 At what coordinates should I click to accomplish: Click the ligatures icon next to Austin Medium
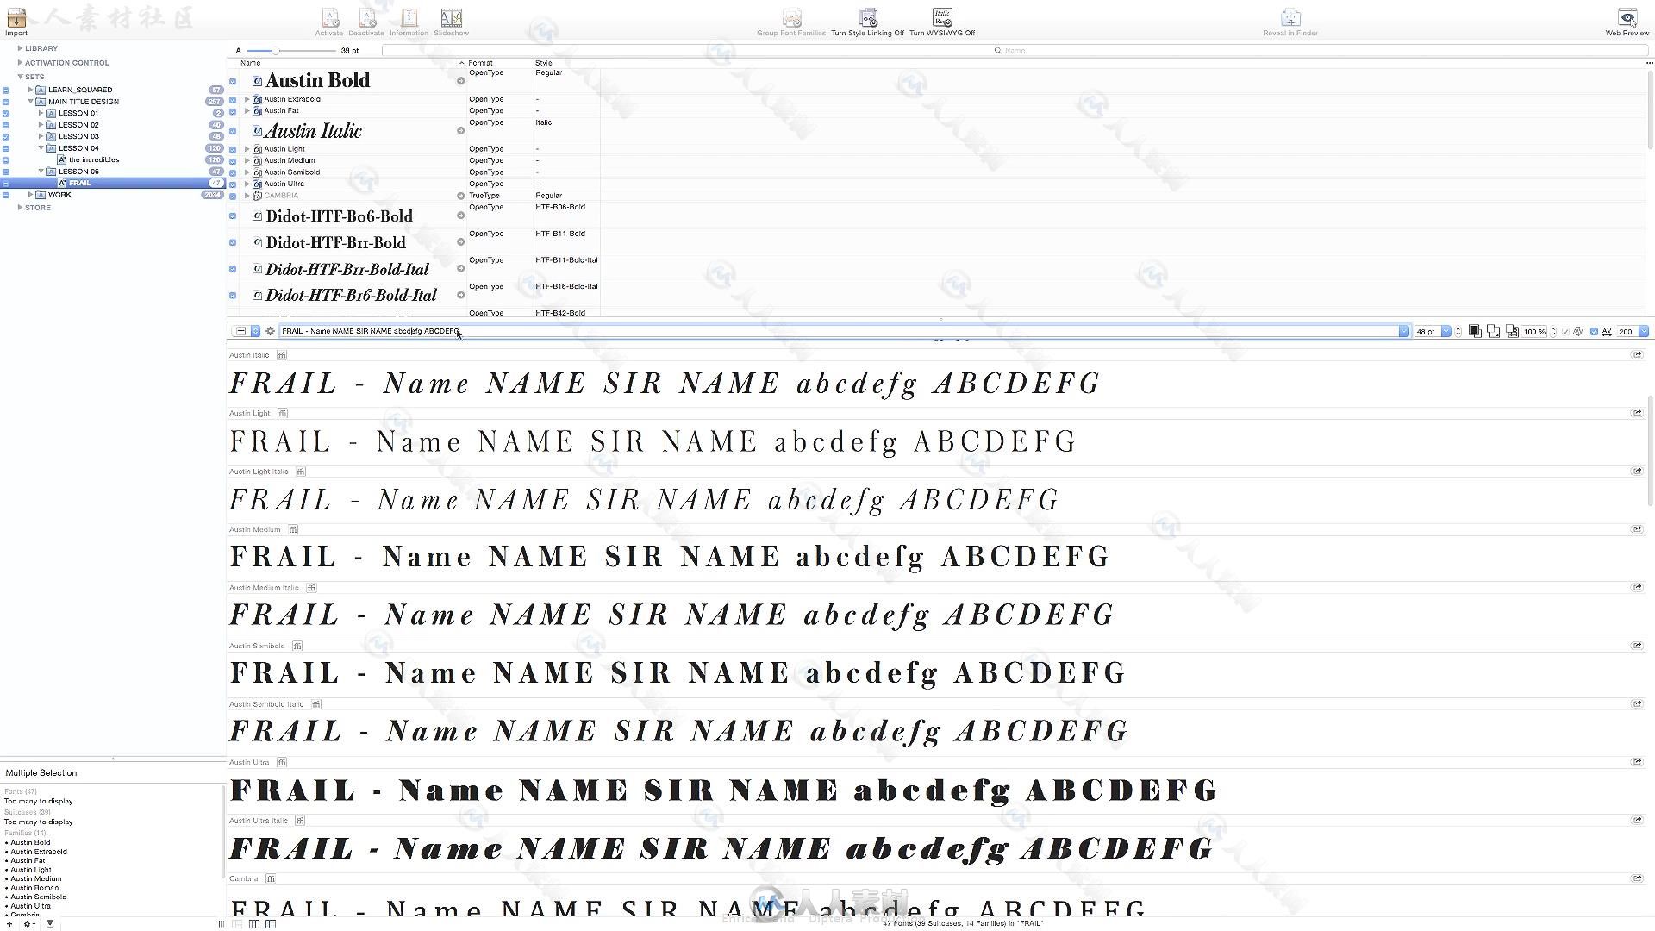pyautogui.click(x=293, y=530)
